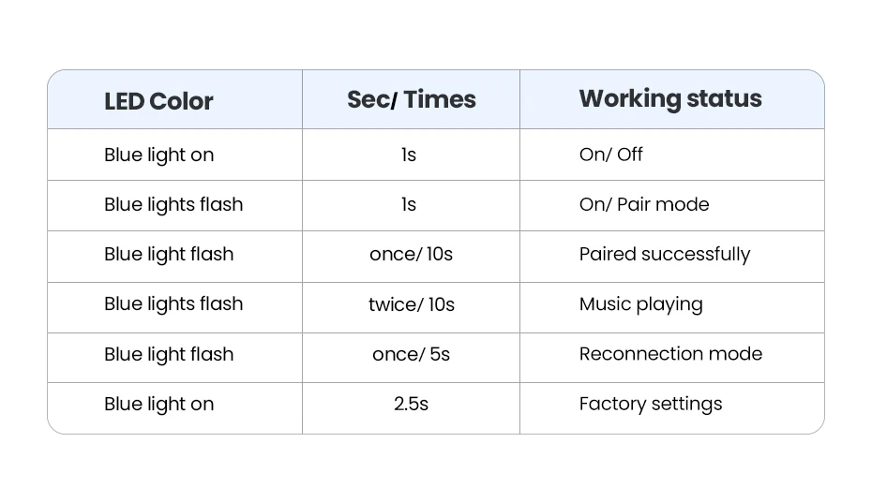Click the Sec/ Times column header
Image resolution: width=872 pixels, height=502 pixels.
click(x=411, y=100)
